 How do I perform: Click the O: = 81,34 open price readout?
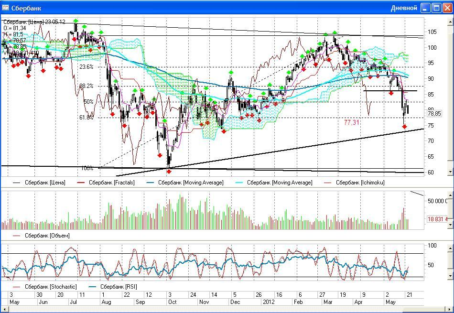[x=15, y=28]
